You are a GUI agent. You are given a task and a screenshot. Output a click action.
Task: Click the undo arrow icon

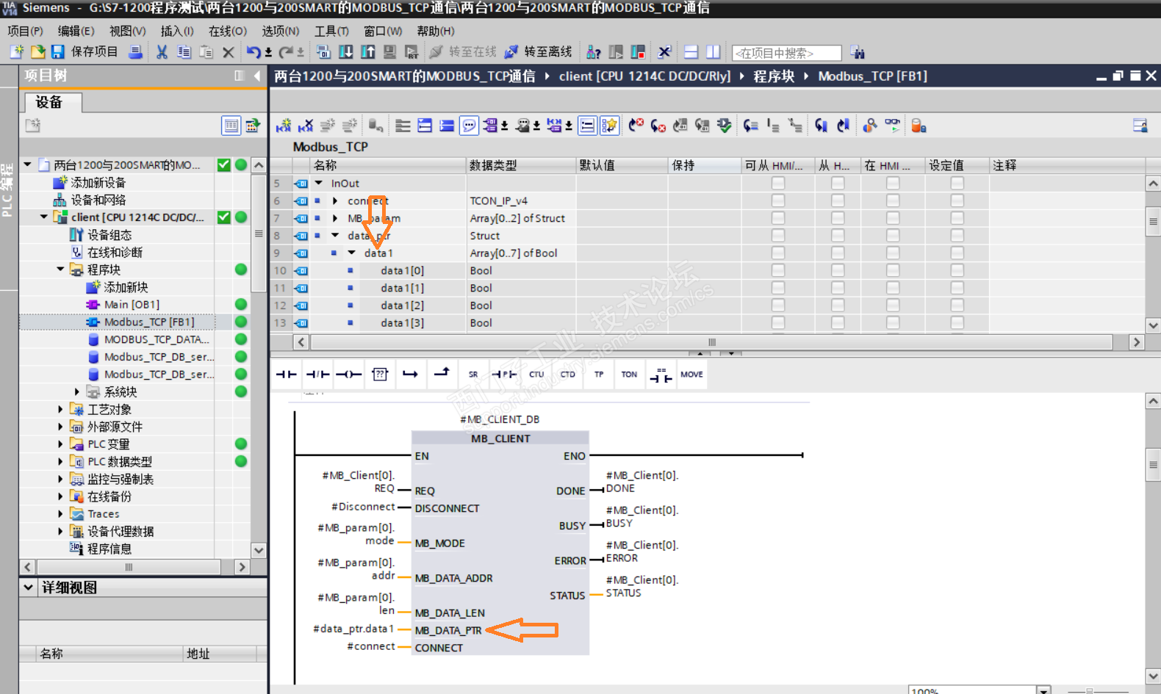click(254, 52)
